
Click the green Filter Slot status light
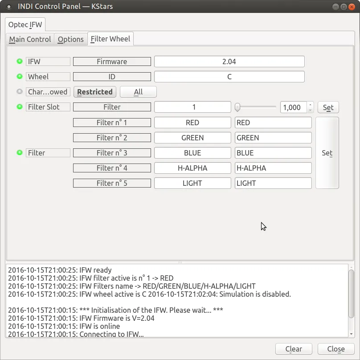20,107
